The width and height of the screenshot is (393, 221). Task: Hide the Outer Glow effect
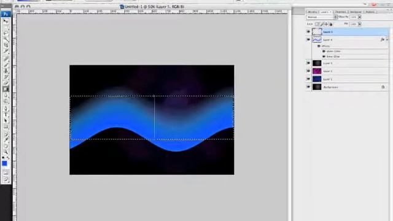324,52
